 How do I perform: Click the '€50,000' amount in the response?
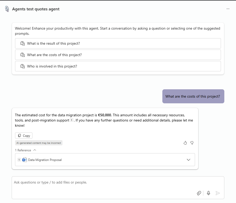[x=105, y=115]
